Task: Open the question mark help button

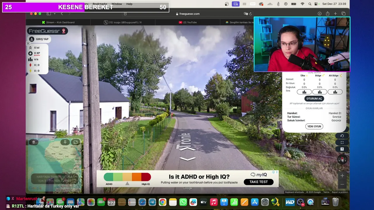Action: click(342, 149)
